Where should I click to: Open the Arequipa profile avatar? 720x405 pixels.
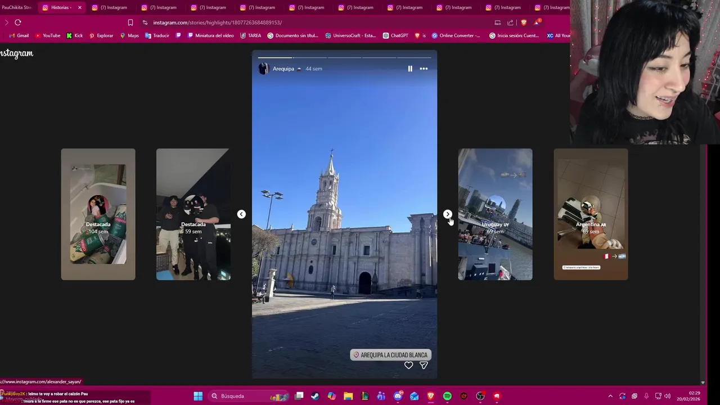click(x=263, y=69)
